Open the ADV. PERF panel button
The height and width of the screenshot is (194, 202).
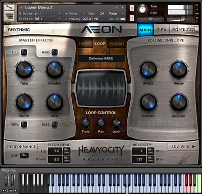[x=183, y=147]
